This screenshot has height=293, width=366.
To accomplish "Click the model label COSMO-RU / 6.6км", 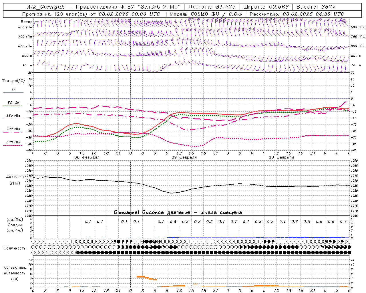I will tap(217, 14).
